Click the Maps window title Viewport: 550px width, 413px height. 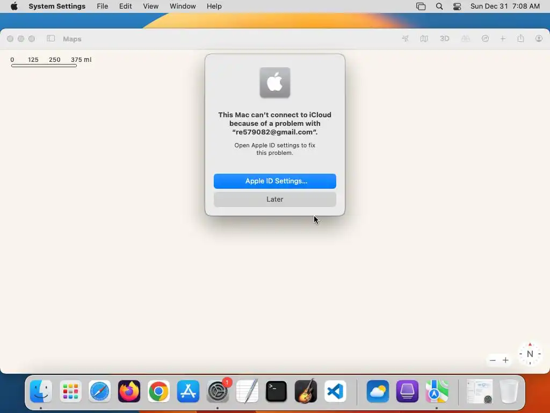(72, 39)
